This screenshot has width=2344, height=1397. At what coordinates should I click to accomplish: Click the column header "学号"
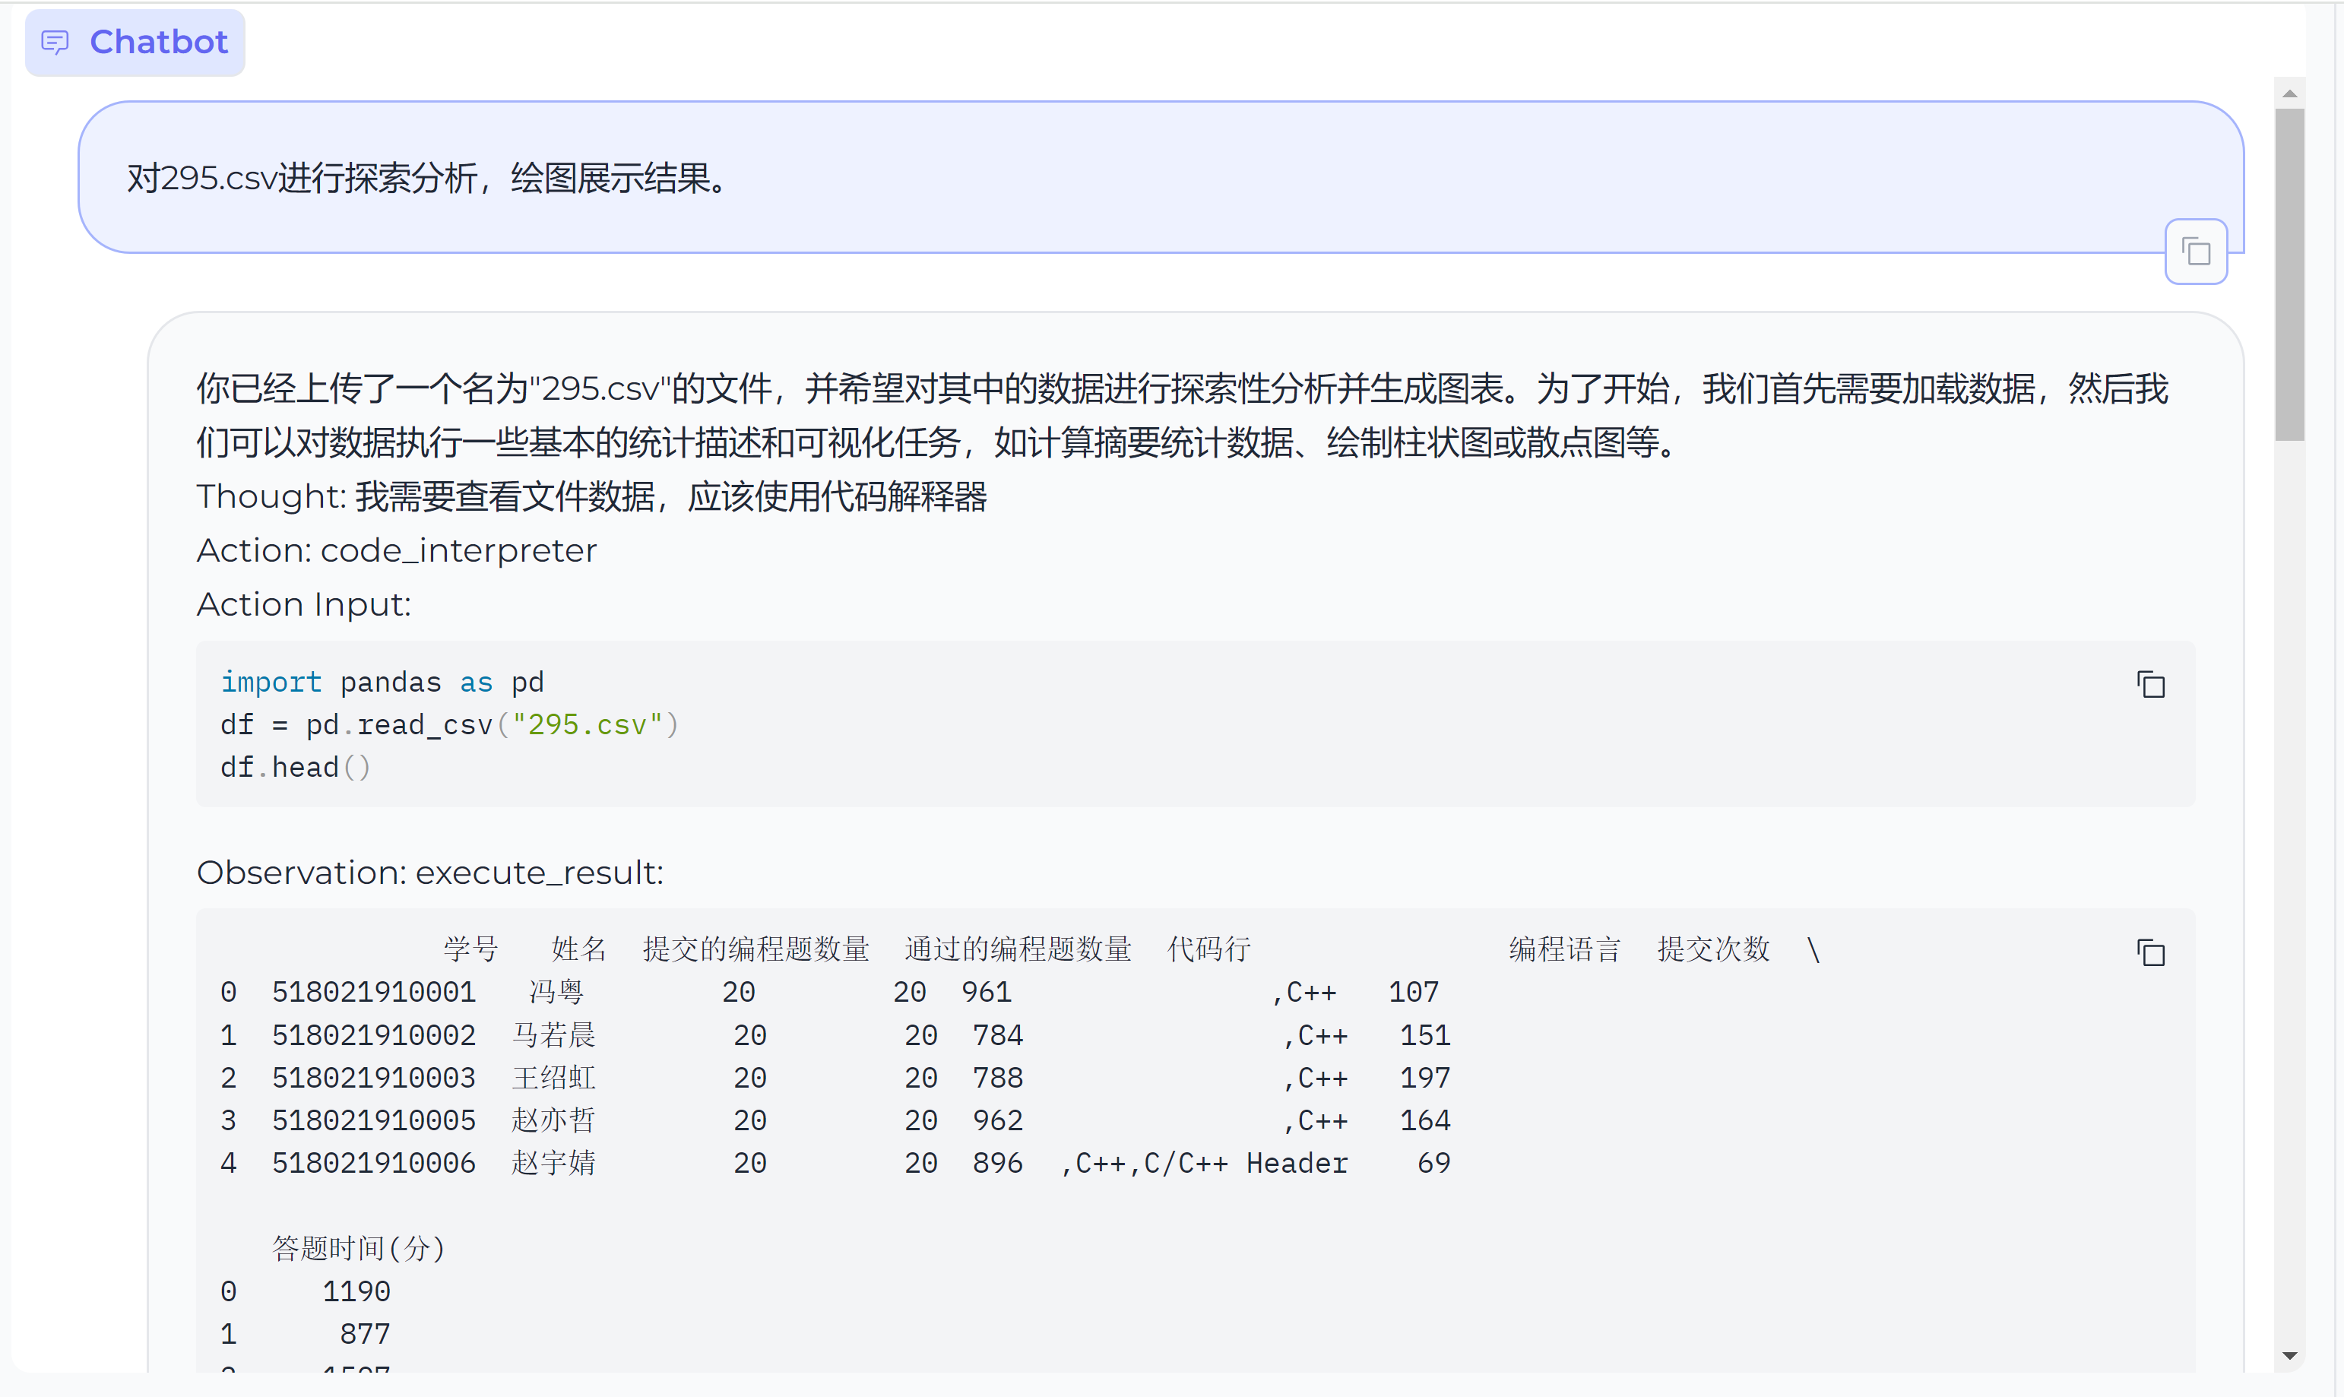coord(470,949)
